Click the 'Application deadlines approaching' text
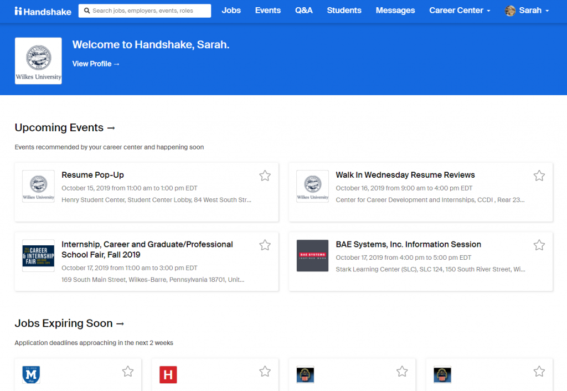Screen dimensions: 567x391 coord(94,343)
